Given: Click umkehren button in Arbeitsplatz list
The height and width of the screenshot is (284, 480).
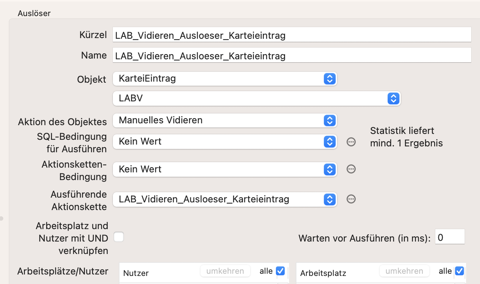Looking at the screenshot, I should (x=404, y=271).
